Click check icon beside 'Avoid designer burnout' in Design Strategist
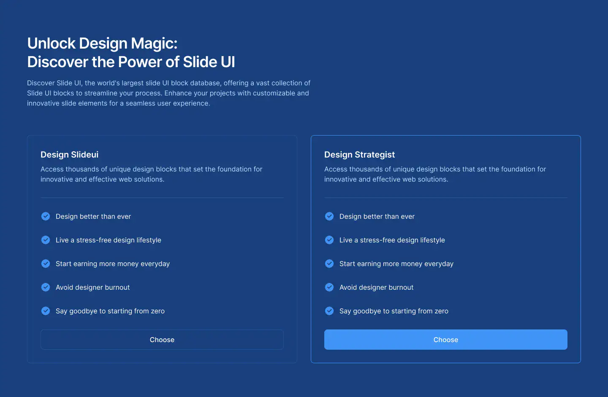Image resolution: width=608 pixels, height=397 pixels. point(329,287)
